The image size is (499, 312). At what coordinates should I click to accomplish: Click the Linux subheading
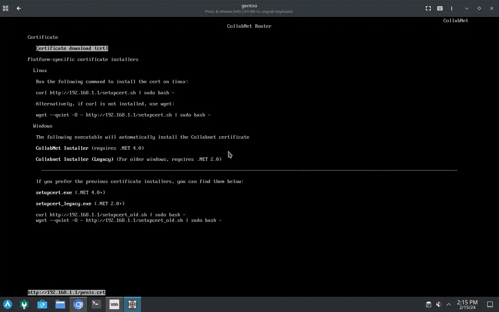(x=40, y=70)
